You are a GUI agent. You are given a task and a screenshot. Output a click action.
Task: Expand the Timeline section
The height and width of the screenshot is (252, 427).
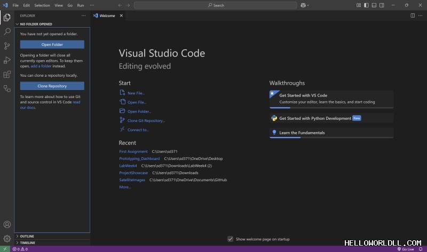(x=52, y=242)
